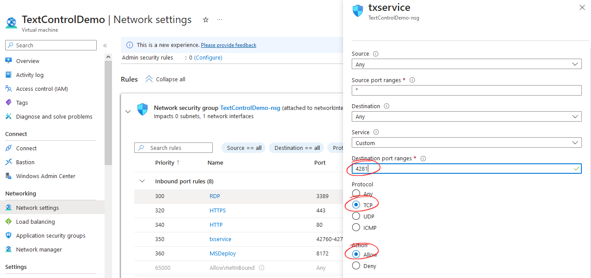Click the Application security groups icon
The height and width of the screenshot is (278, 591).
coord(9,235)
